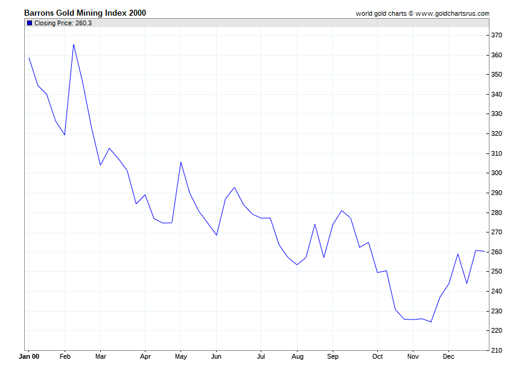Click the May spike near 305 on the line
This screenshot has width=513, height=372.
[180, 162]
